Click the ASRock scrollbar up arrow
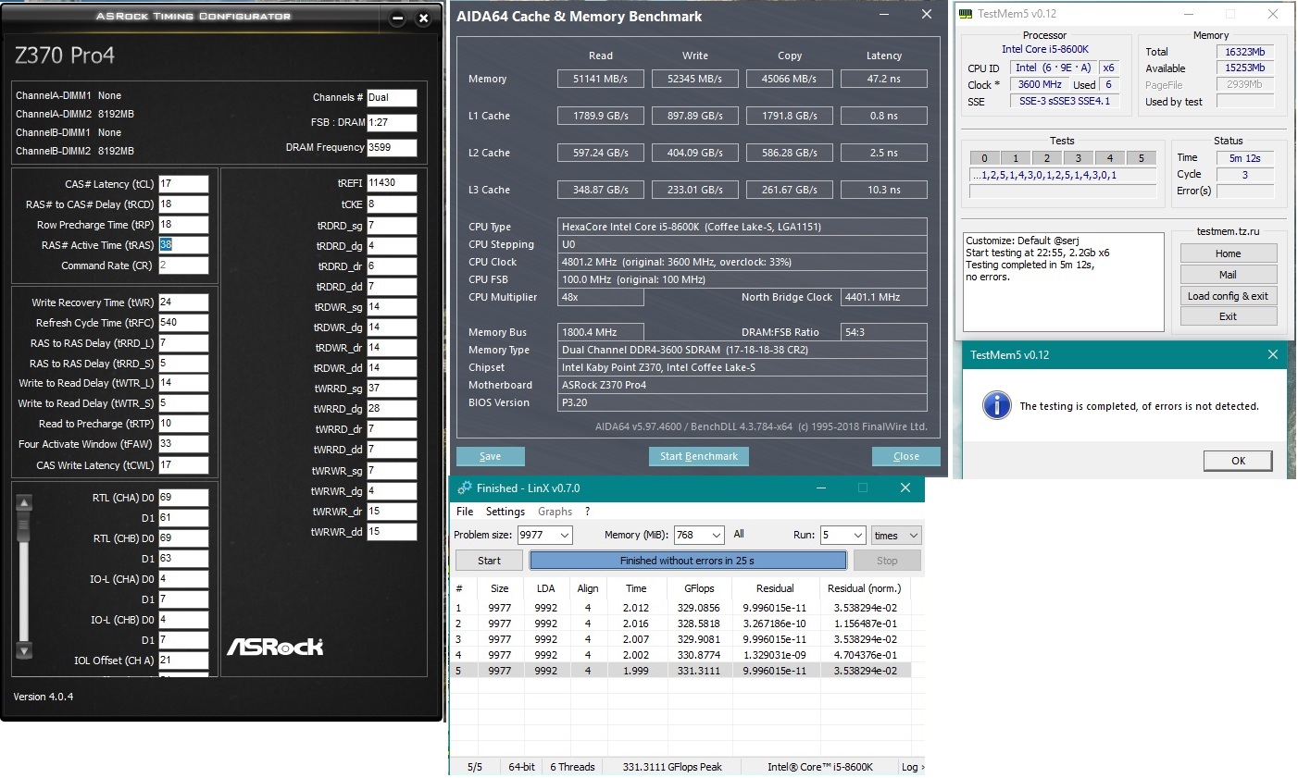The width and height of the screenshot is (1298, 778). click(x=25, y=502)
